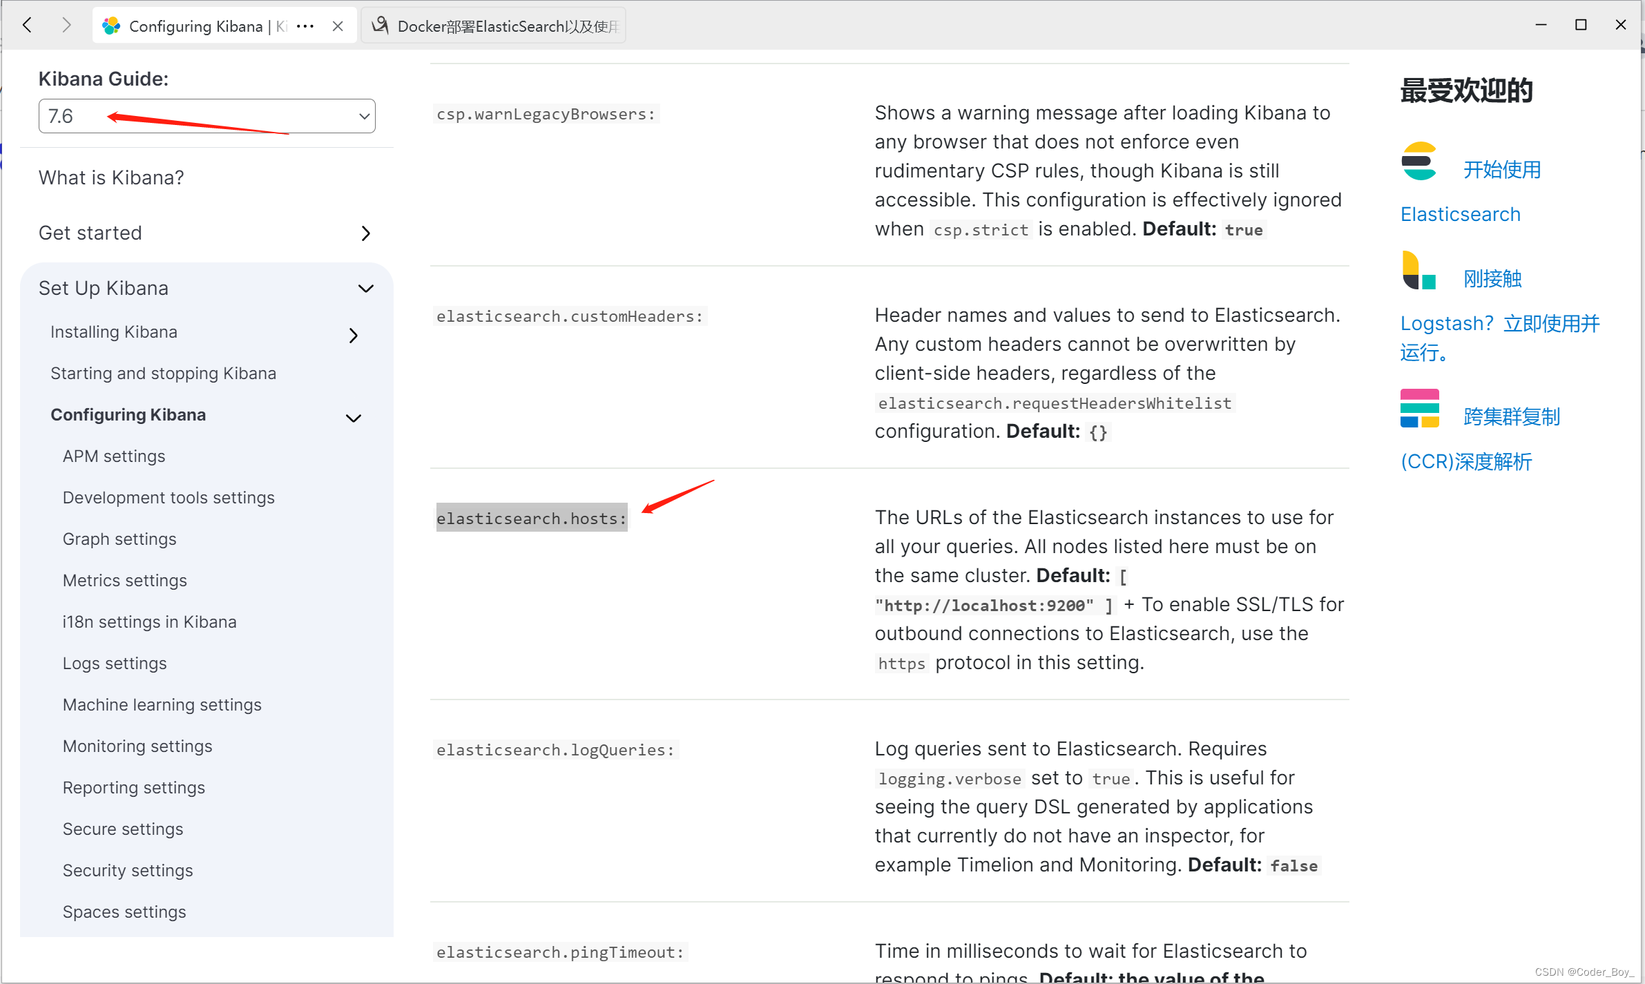Click the 跨集群复制 (CCR) link
The width and height of the screenshot is (1645, 984).
(x=1511, y=417)
